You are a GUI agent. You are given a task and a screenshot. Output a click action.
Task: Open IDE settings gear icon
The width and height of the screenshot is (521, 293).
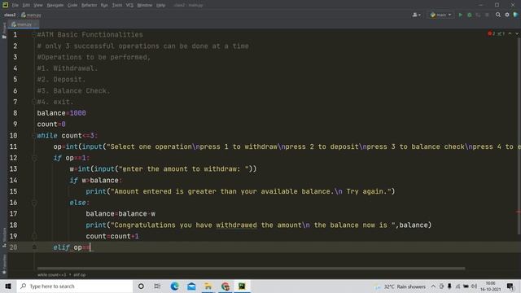507,15
